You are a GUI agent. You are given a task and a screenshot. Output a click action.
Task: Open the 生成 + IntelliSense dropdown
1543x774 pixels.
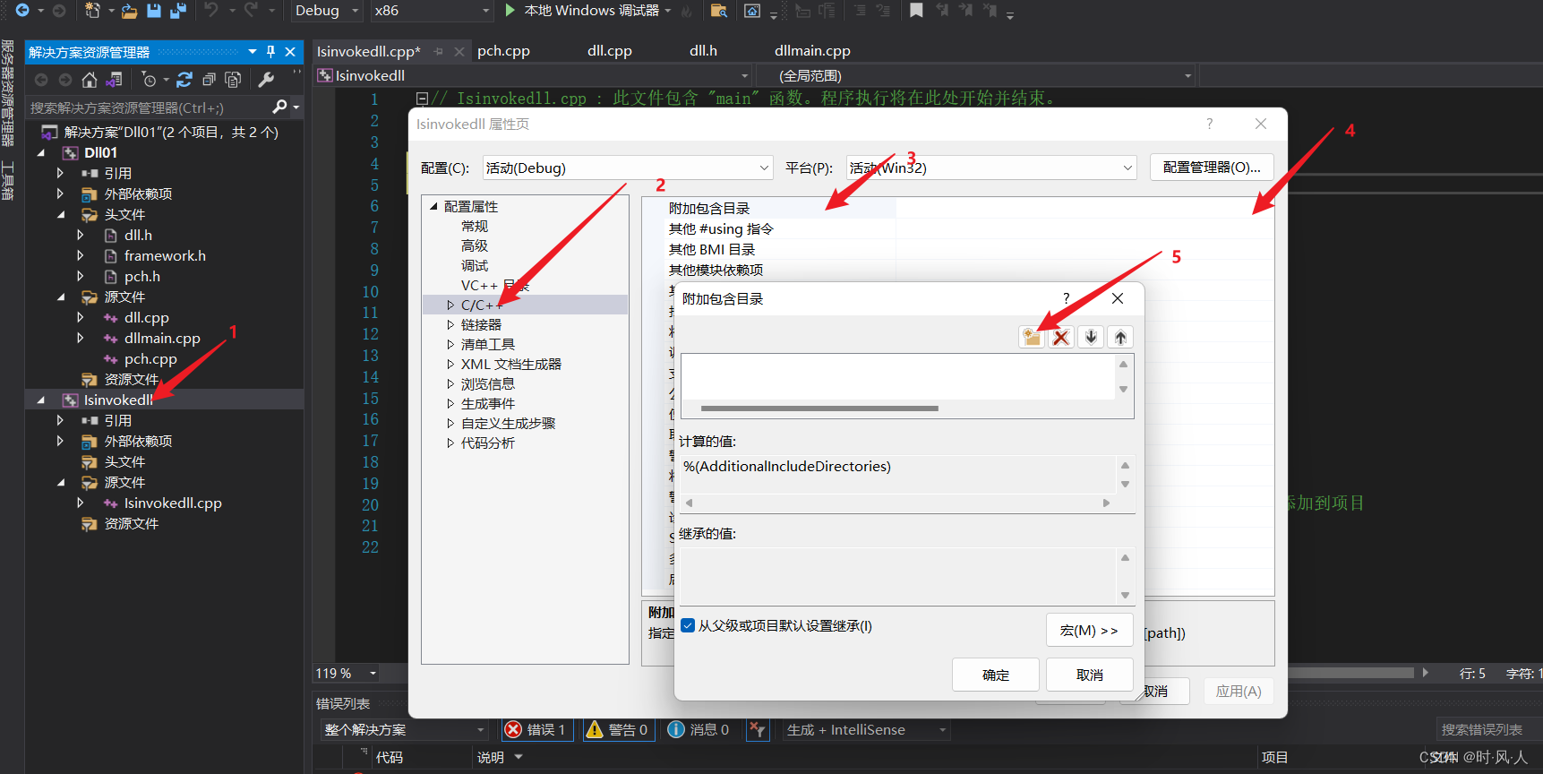click(x=866, y=730)
